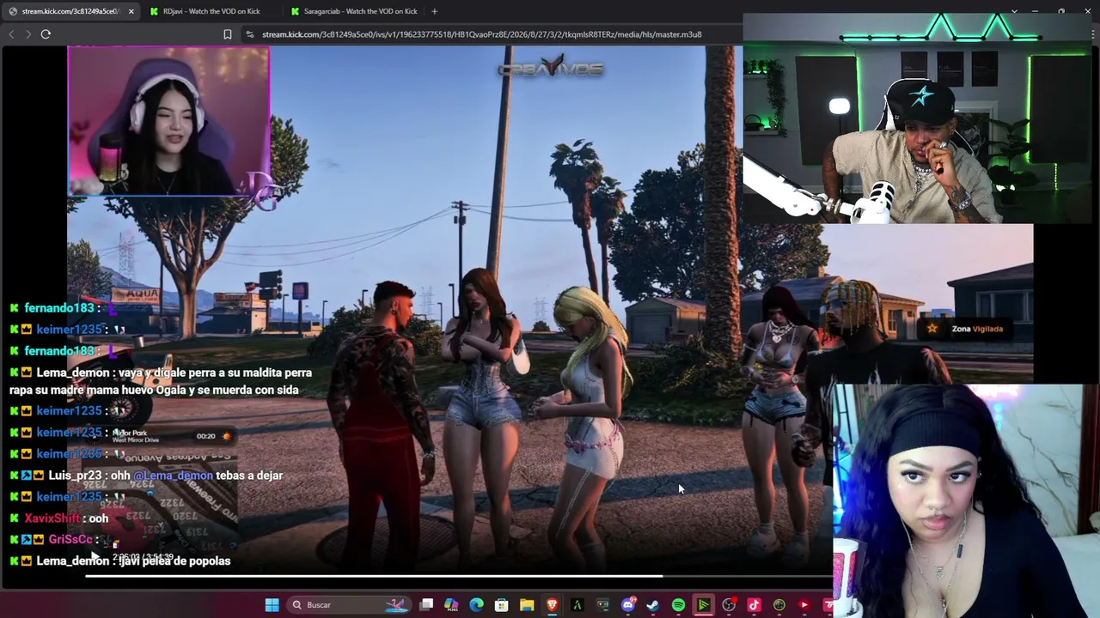Click the 'Zona Vigilada' label in the game view
The height and width of the screenshot is (618, 1100).
[977, 329]
